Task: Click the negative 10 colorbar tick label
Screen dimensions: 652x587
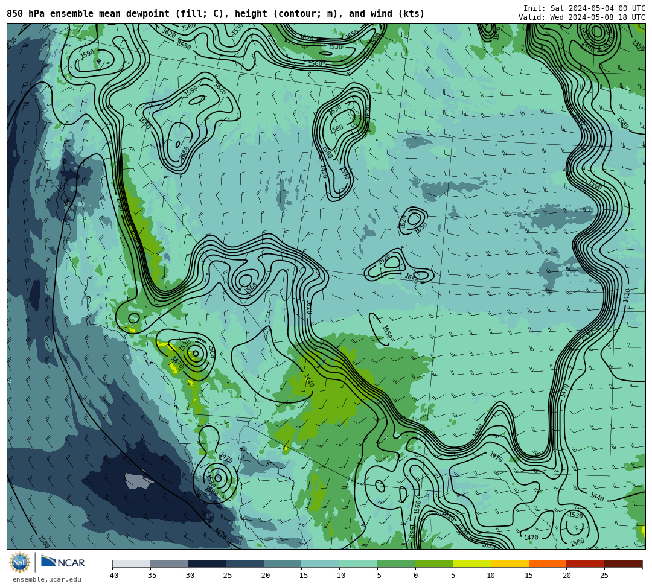Action: [339, 576]
